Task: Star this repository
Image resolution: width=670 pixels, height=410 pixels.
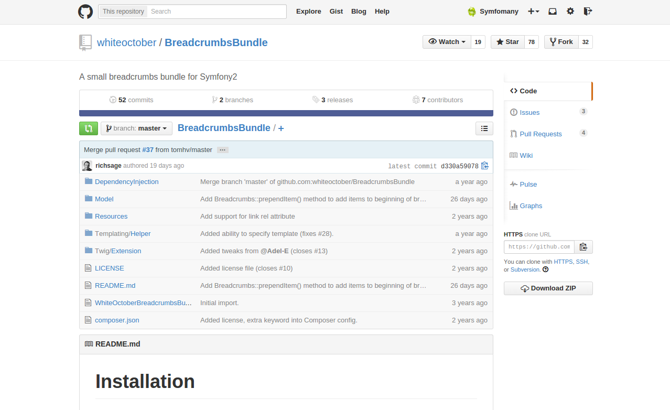Action: (x=507, y=42)
